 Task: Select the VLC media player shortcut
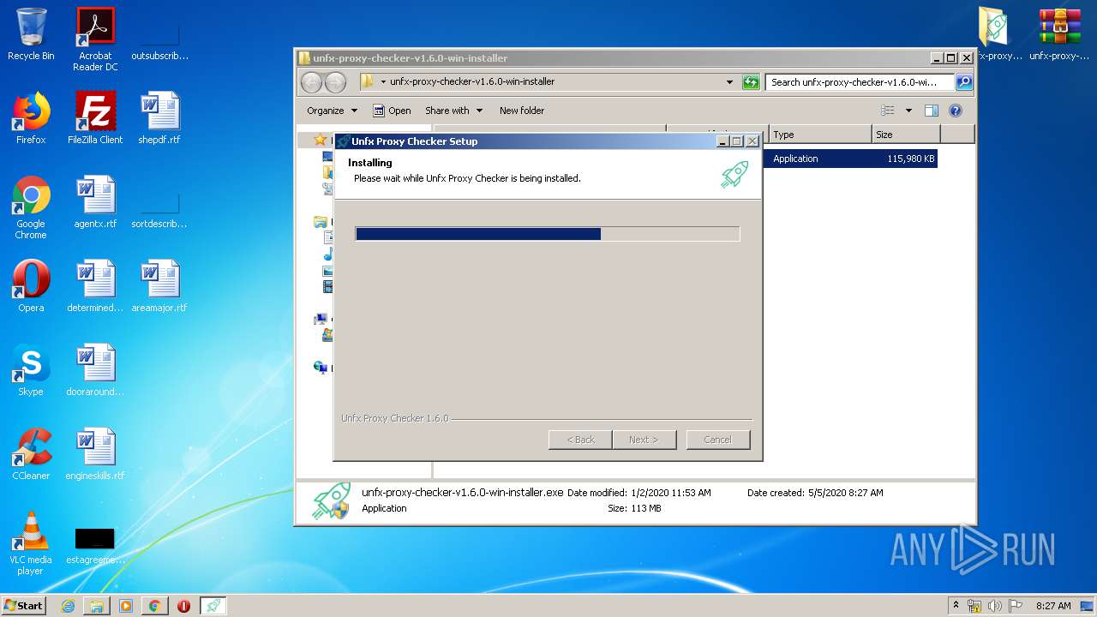click(31, 543)
